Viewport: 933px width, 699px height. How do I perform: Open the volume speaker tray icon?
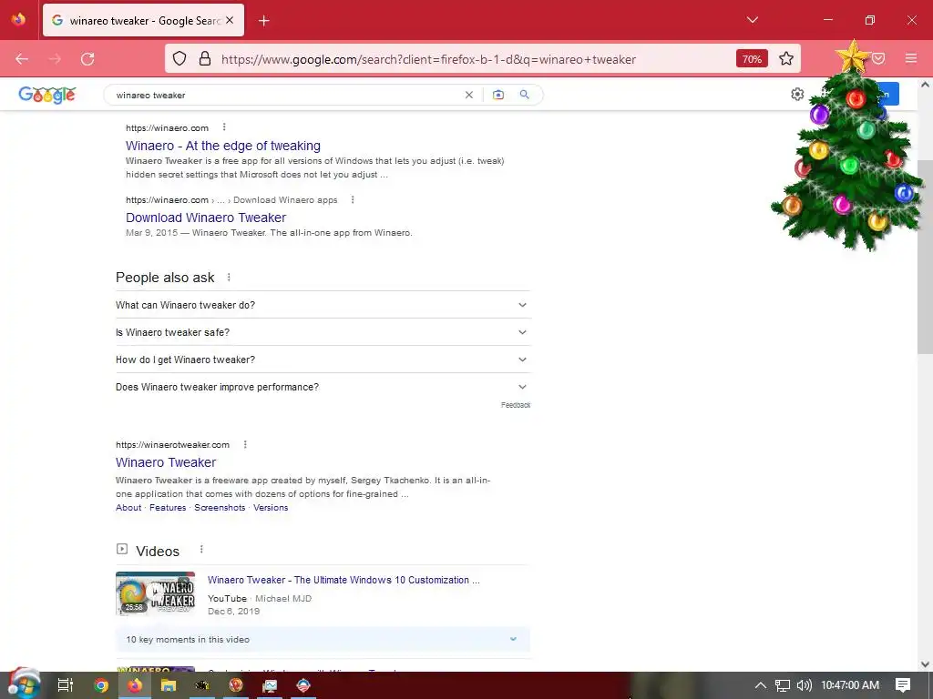point(804,685)
